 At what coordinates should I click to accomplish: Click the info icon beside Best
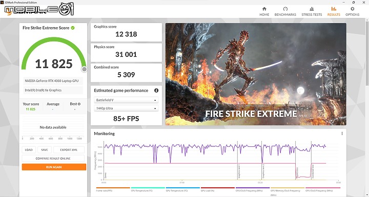(x=79, y=104)
